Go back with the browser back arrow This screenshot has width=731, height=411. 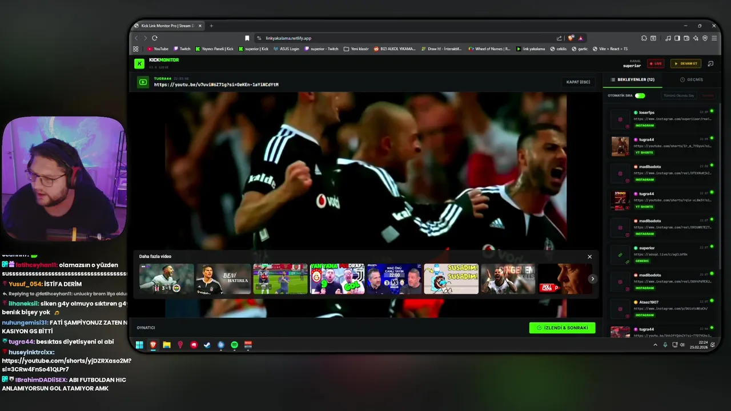(x=136, y=38)
